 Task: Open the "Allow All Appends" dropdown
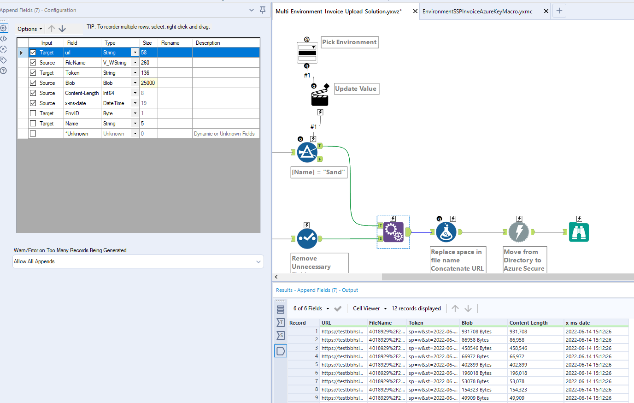point(138,261)
